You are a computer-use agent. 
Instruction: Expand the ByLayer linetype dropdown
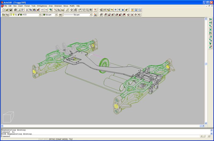pos(91,15)
